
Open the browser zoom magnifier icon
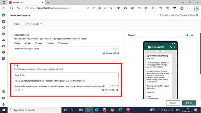(x=105, y=8)
